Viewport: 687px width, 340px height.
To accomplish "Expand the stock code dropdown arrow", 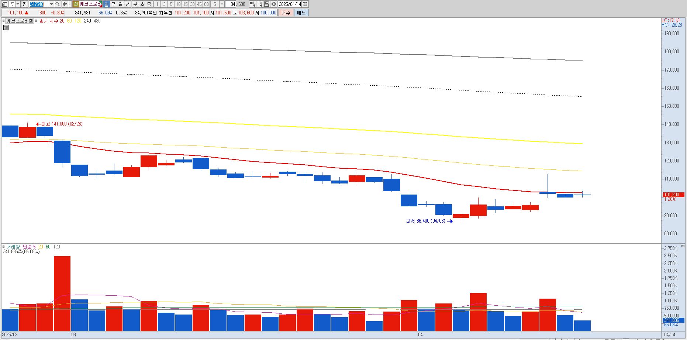I will tap(51, 4).
